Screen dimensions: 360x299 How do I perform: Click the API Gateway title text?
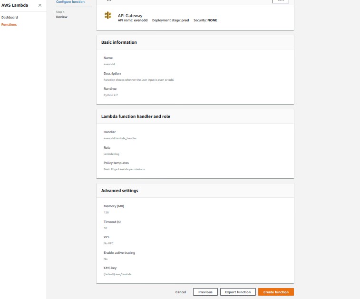[130, 16]
